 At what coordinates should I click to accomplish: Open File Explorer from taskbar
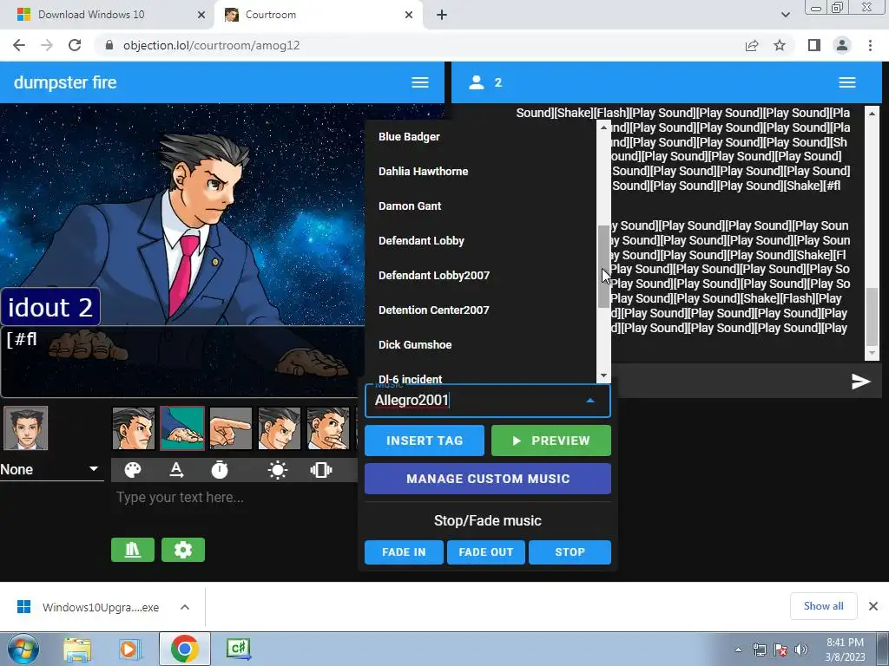(x=77, y=649)
